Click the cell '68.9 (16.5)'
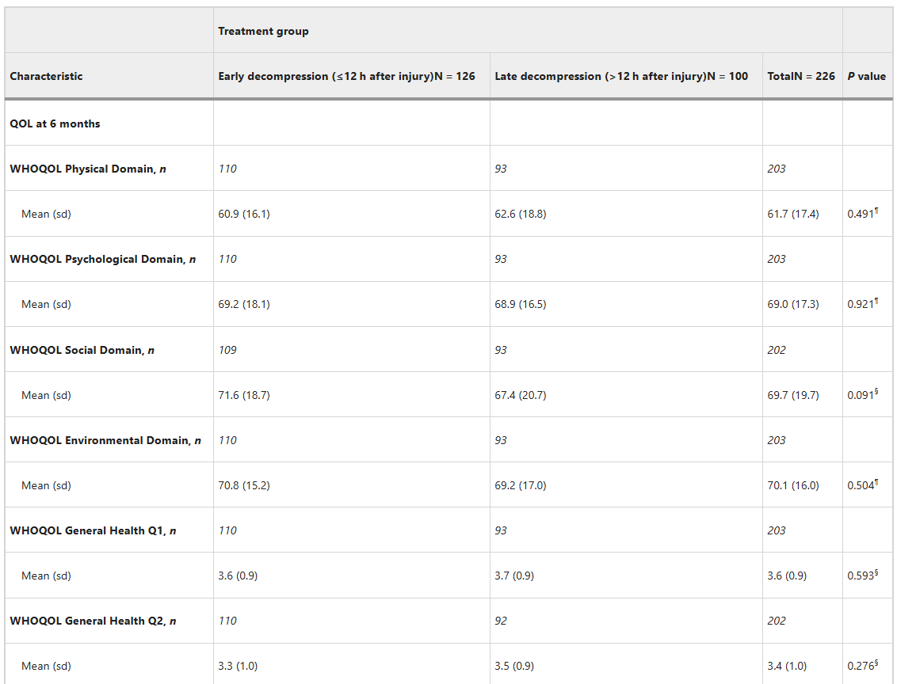The width and height of the screenshot is (897, 684). (520, 305)
